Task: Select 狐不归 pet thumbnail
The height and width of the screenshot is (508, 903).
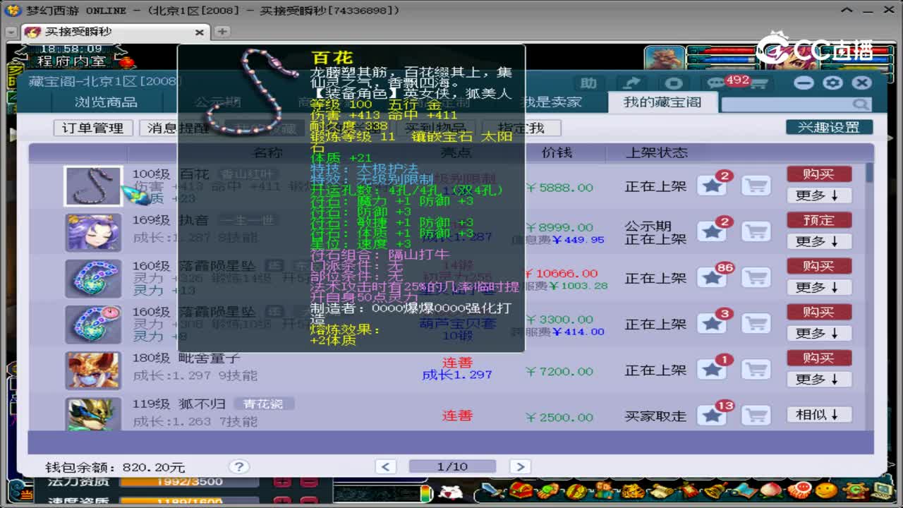Action: (x=93, y=414)
